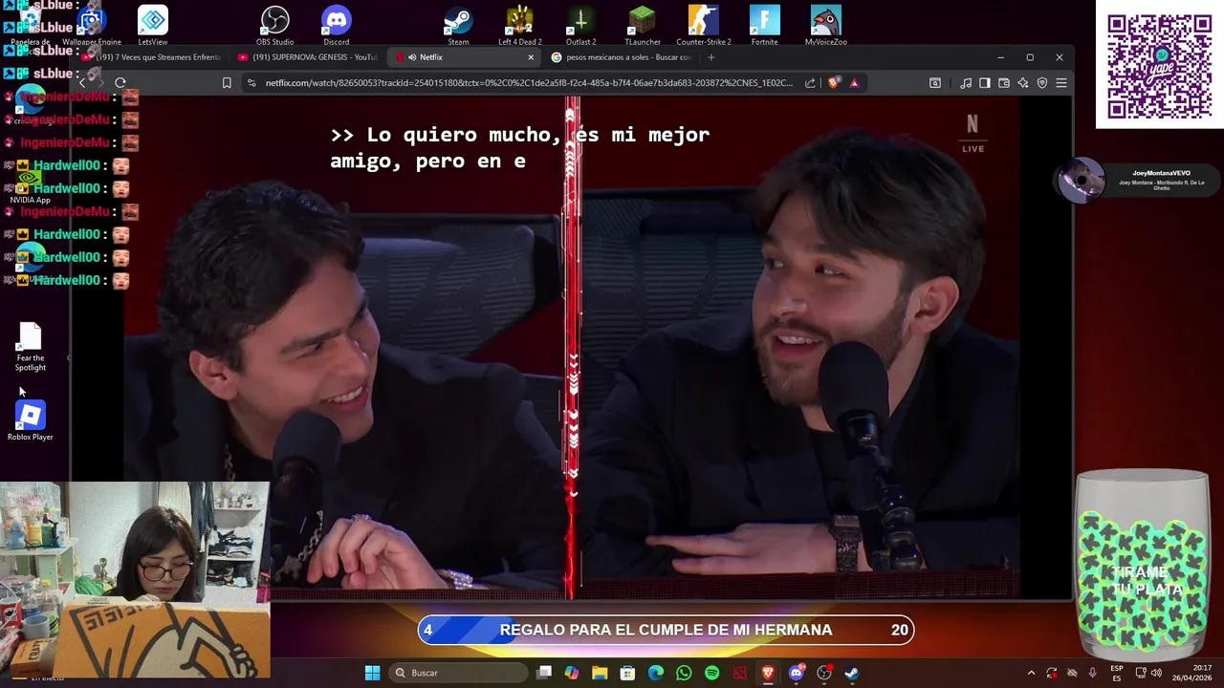Click the tray microphone icon

pos(1092,673)
